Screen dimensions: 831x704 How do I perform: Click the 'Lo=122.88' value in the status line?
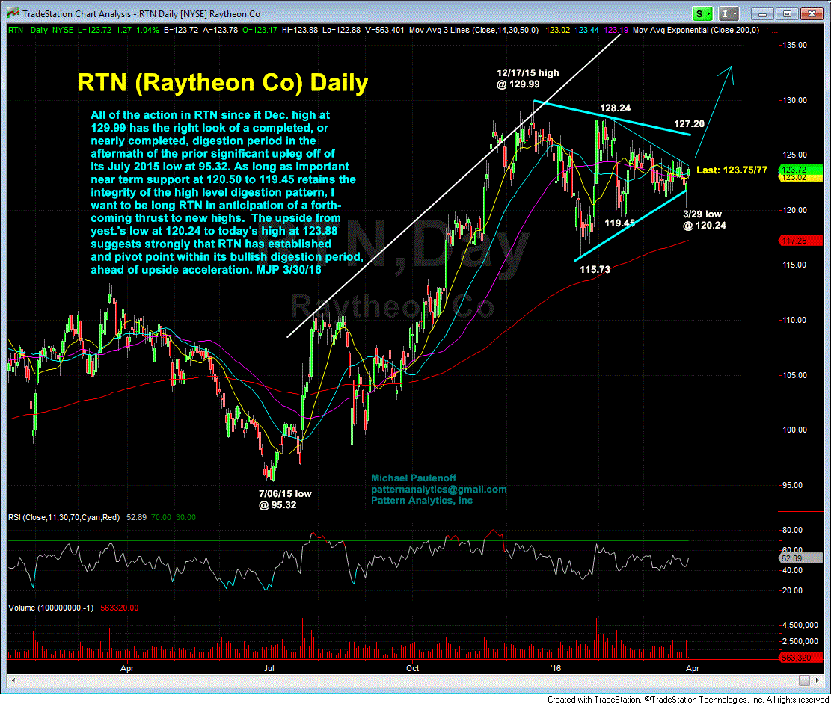tap(341, 30)
